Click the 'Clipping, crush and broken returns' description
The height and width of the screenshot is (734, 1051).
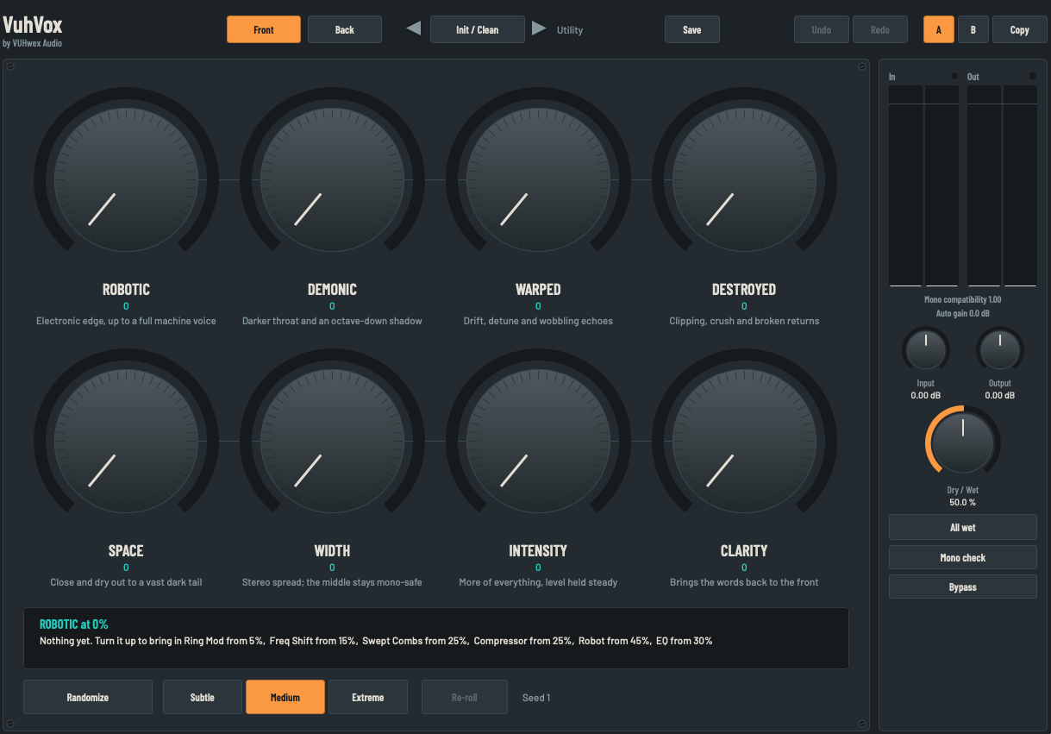click(x=744, y=321)
